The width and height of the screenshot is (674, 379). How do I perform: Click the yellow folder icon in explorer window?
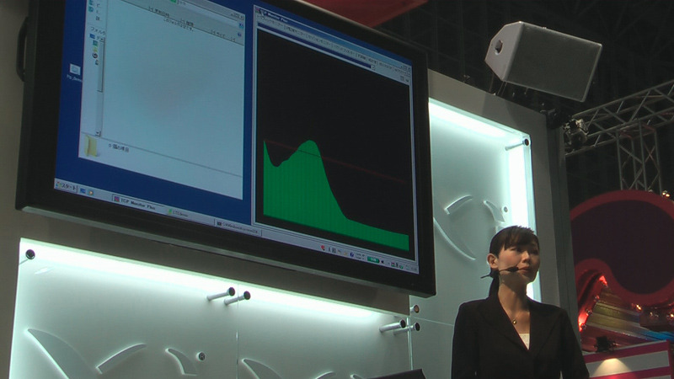(92, 146)
